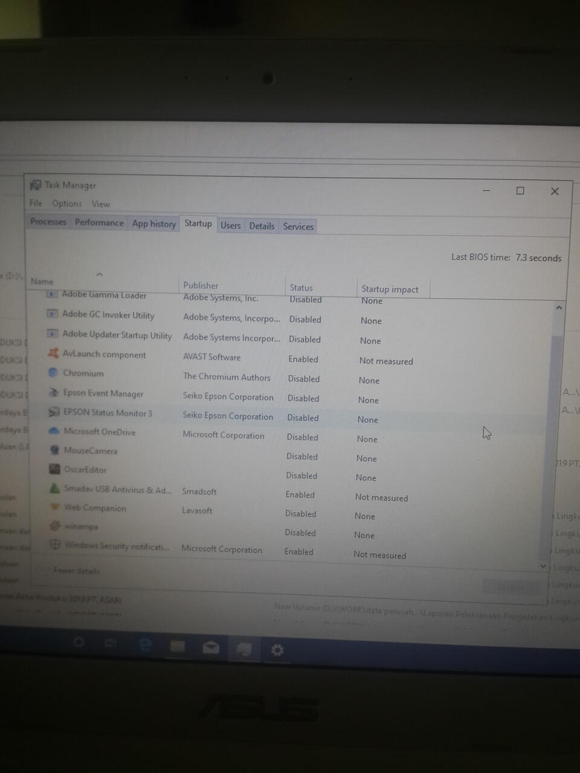
Task: Click Enabled status in AvLaunch component row
Action: click(303, 359)
